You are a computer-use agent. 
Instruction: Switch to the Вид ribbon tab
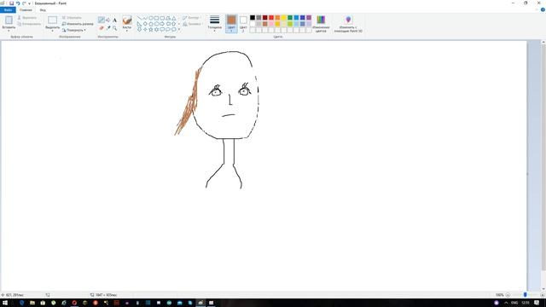click(43, 10)
